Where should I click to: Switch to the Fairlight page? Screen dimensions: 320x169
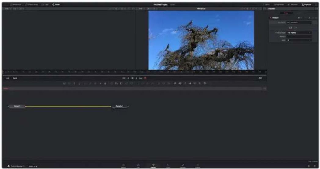click(183, 166)
